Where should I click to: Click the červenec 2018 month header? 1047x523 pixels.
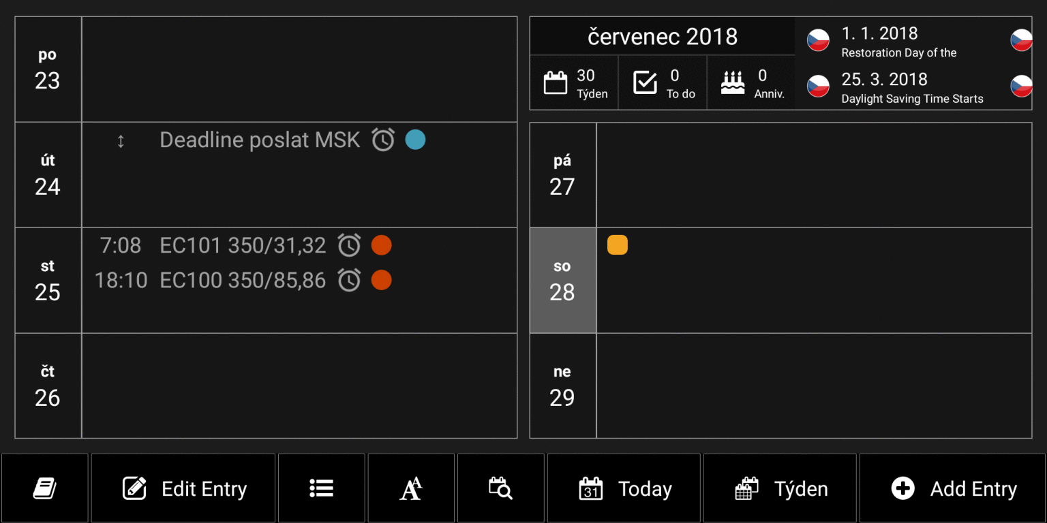(662, 37)
